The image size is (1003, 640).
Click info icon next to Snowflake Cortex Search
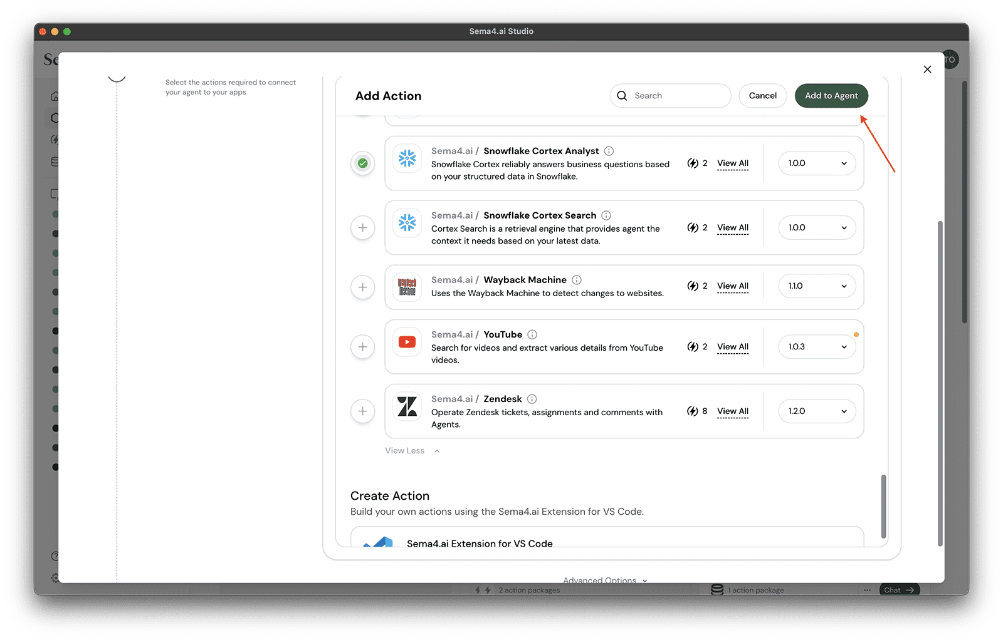click(606, 215)
